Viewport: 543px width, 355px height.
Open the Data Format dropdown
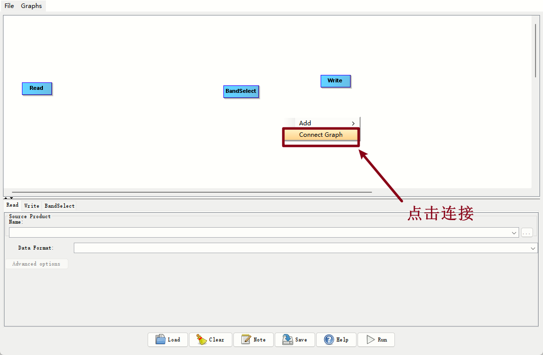(533, 248)
